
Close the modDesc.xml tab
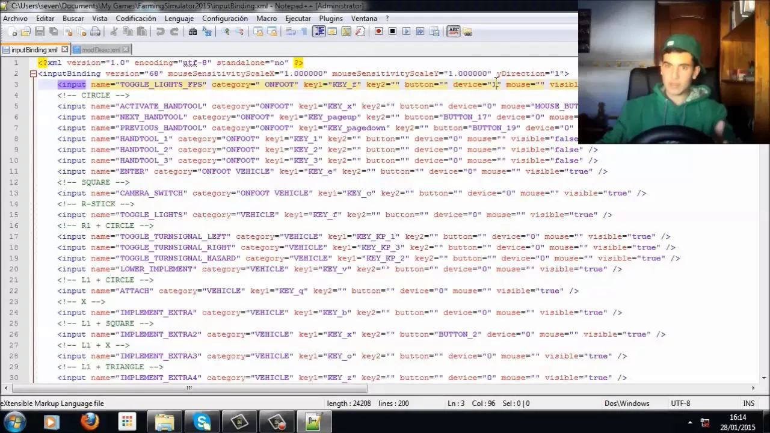125,50
